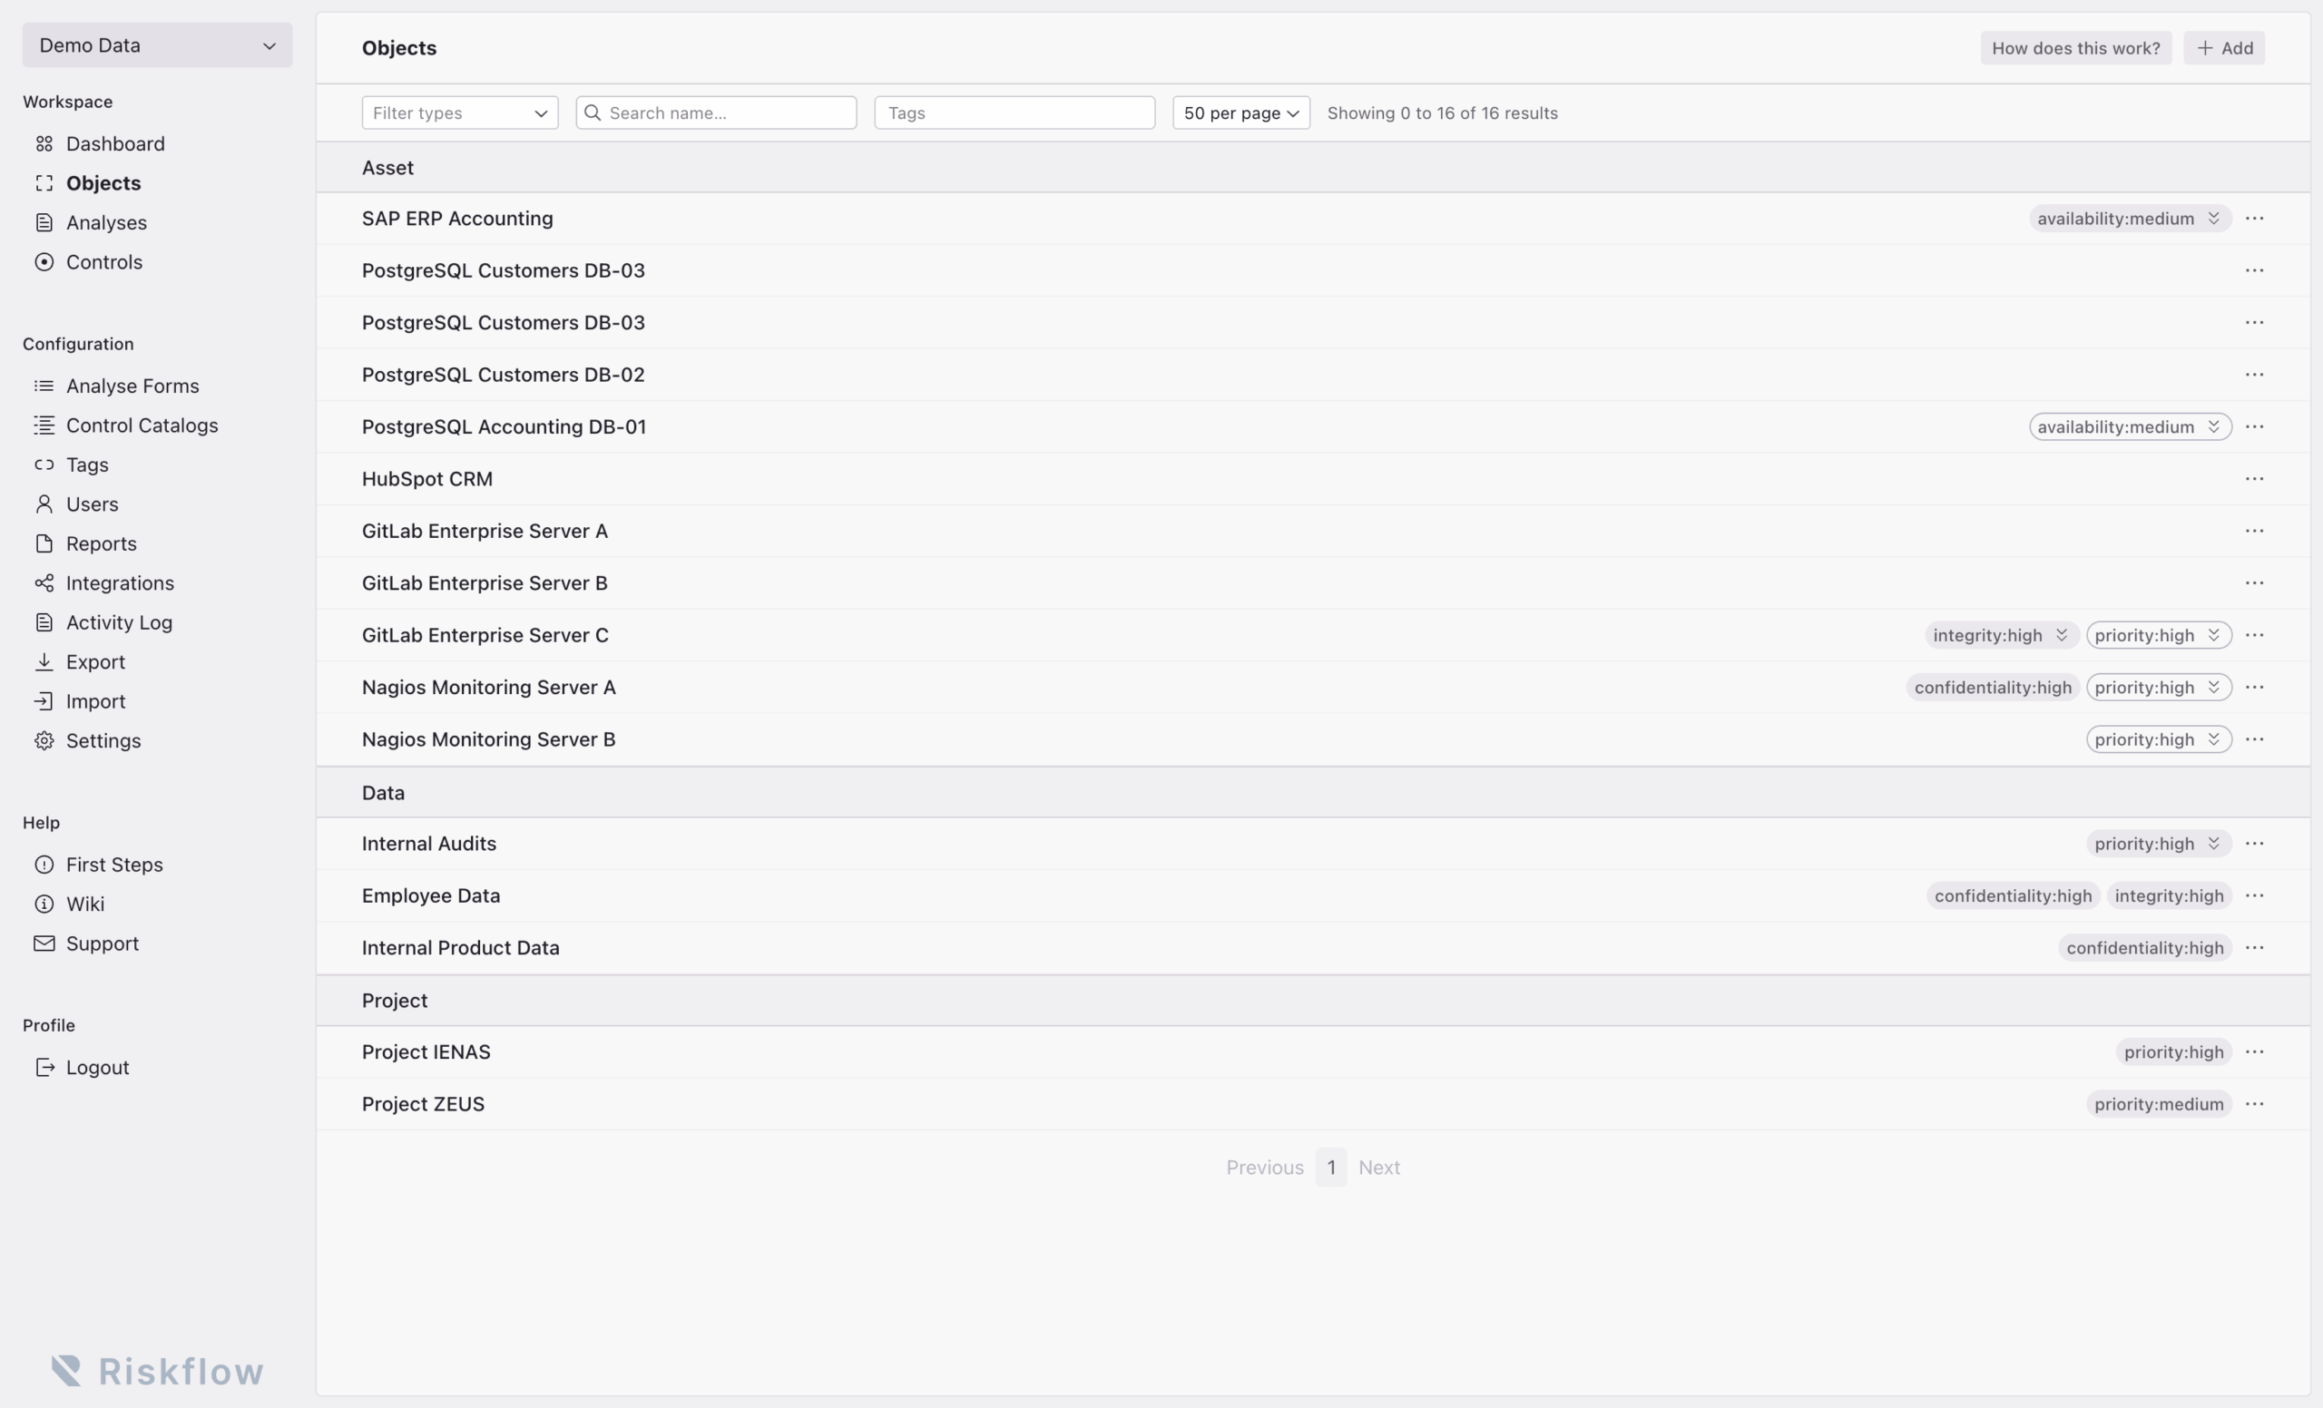The image size is (2323, 1408).
Task: Select Tags in the Configuration section
Action: tap(86, 464)
